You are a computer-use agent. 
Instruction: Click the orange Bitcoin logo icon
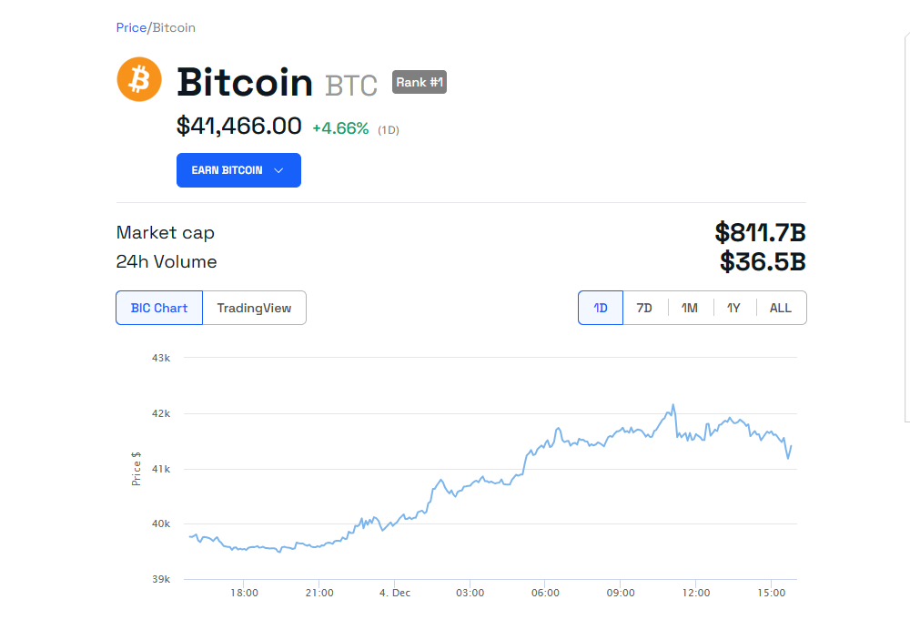pos(139,79)
